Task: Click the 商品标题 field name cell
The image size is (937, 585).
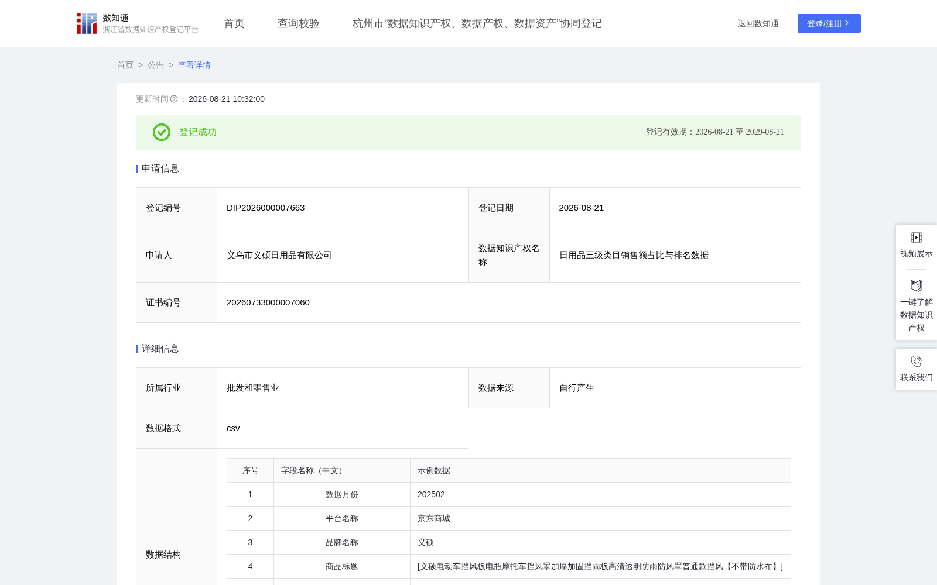Action: (342, 566)
